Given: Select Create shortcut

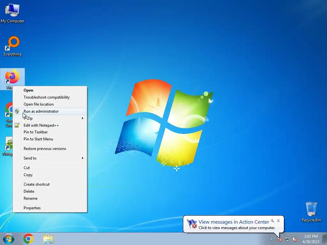Looking at the screenshot, I should tap(50, 184).
